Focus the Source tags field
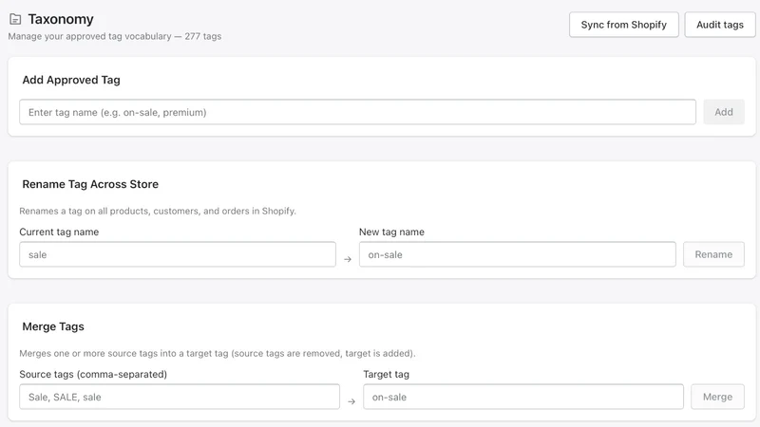The height and width of the screenshot is (427, 760). coord(180,397)
